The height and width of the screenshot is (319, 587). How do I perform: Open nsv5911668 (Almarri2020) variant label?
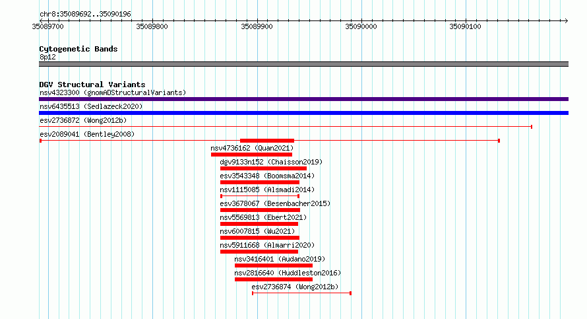pyautogui.click(x=267, y=245)
